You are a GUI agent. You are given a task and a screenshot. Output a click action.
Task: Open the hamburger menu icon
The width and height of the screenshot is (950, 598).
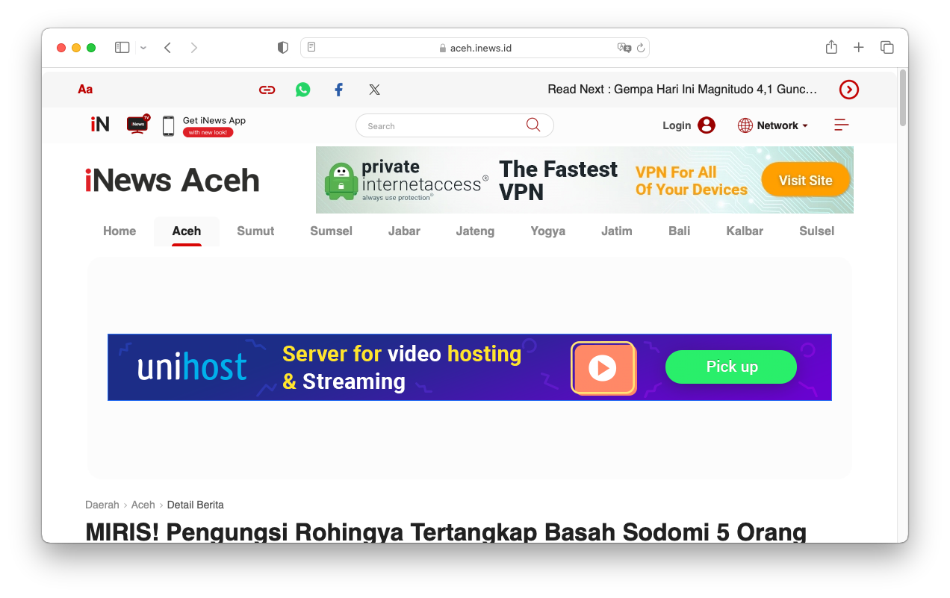[842, 125]
